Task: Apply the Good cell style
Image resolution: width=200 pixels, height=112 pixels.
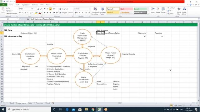Action: pos(140,9)
